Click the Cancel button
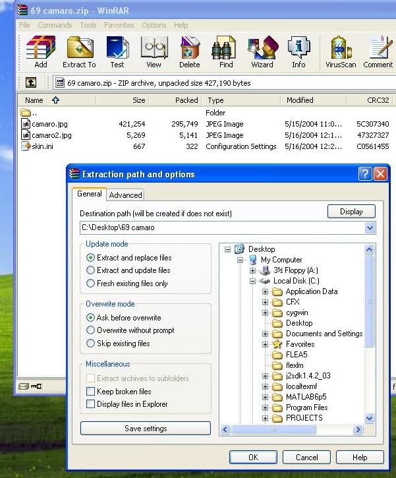Screen dimensions: 396x478 (306, 458)
